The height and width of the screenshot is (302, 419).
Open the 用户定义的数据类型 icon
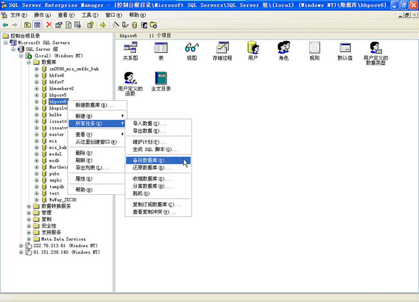click(x=375, y=53)
